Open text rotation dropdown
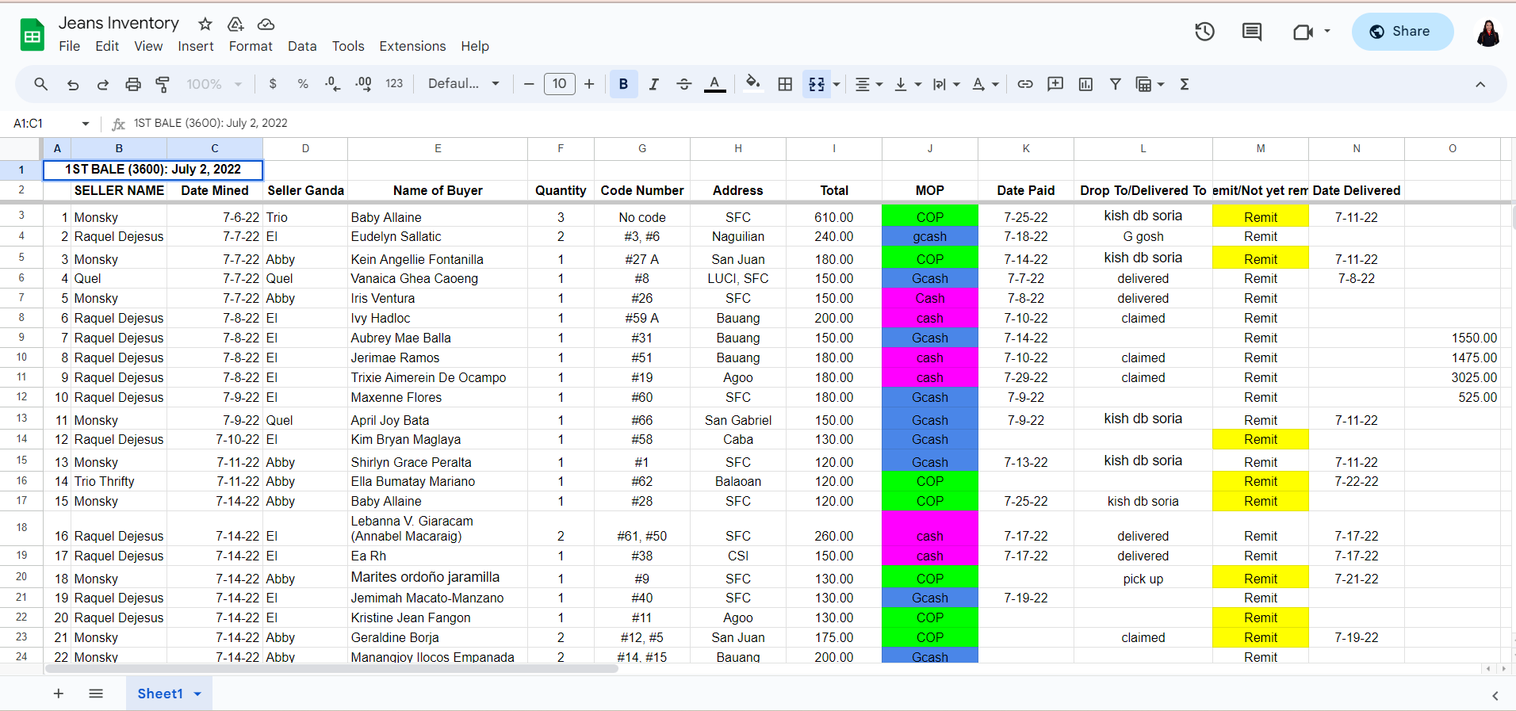The height and width of the screenshot is (711, 1516). point(986,84)
